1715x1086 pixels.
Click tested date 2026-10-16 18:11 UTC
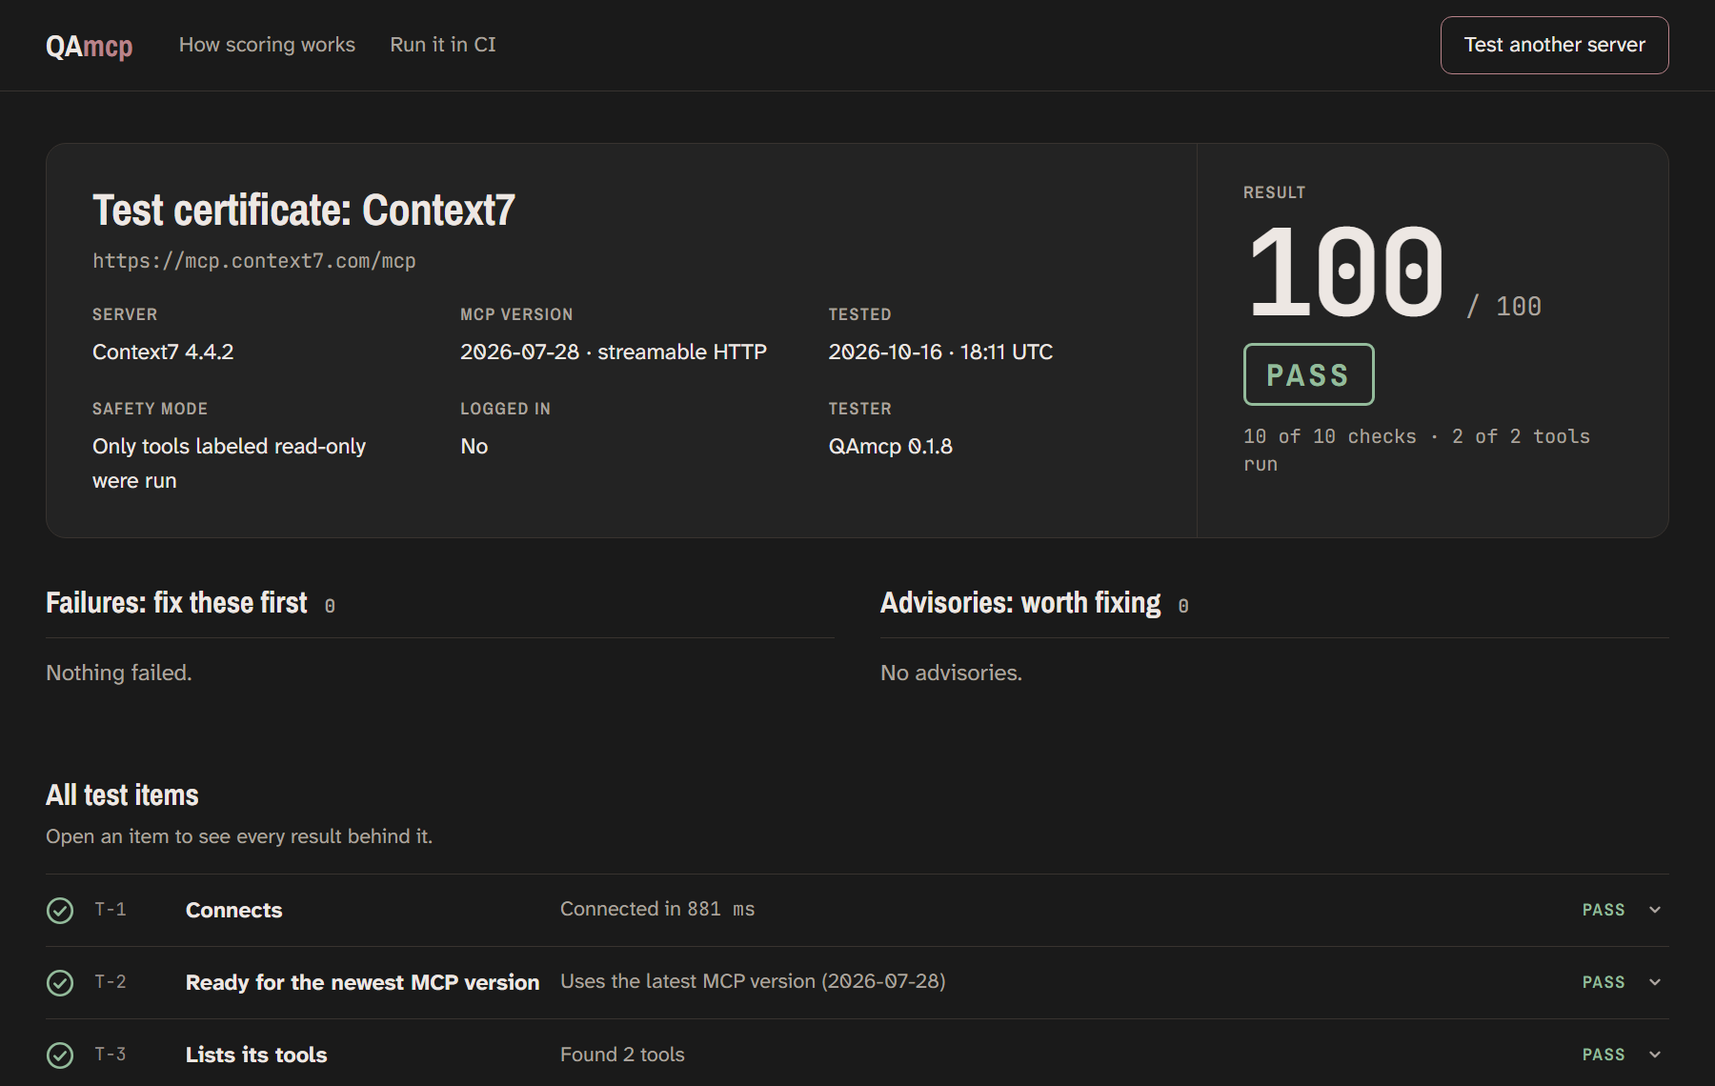(940, 352)
